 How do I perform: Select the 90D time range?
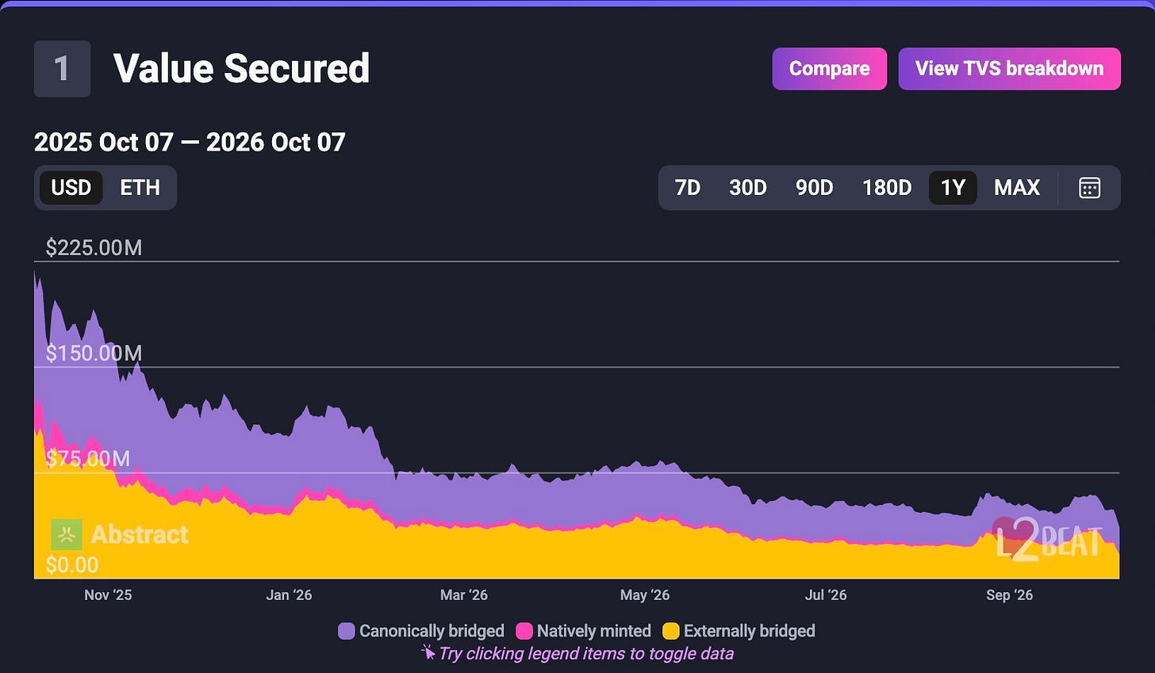coord(814,188)
